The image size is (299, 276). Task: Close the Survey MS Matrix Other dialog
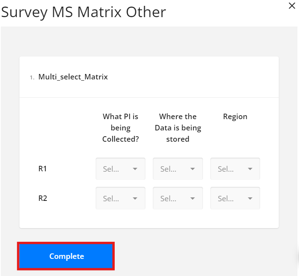292,6
